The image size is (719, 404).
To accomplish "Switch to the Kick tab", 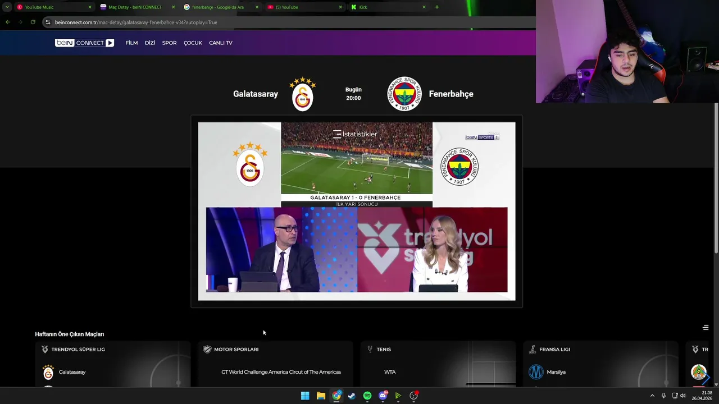I will (x=389, y=7).
